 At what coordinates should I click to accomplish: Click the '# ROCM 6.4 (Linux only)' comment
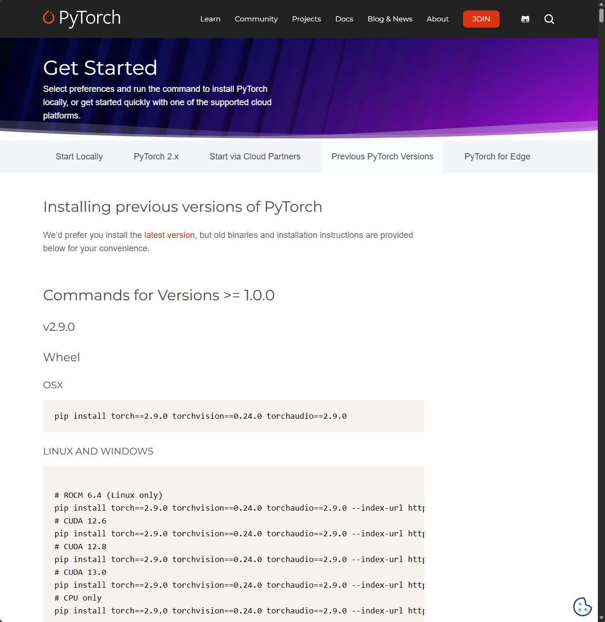[x=109, y=495]
